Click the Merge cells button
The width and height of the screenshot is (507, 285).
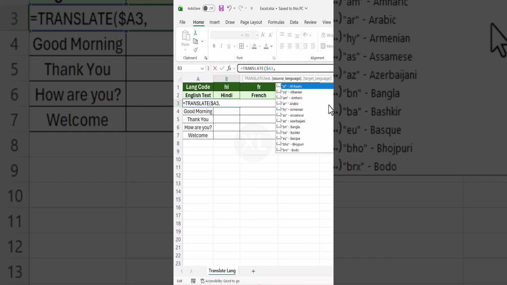pos(327,46)
